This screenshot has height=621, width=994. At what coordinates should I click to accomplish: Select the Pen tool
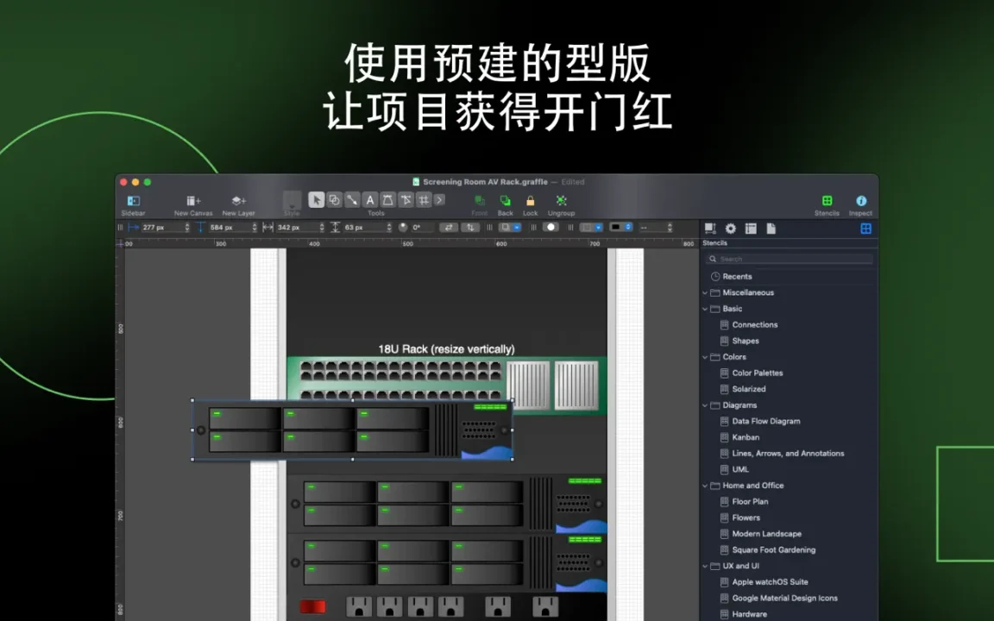tap(388, 200)
